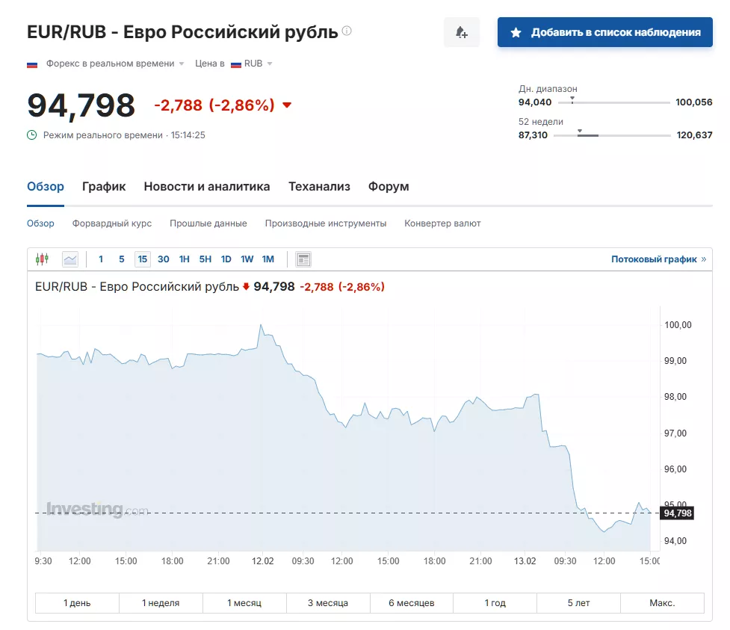Screen dimensions: 730x630
Task: Click the star icon on the watchlist button
Action: 513,31
